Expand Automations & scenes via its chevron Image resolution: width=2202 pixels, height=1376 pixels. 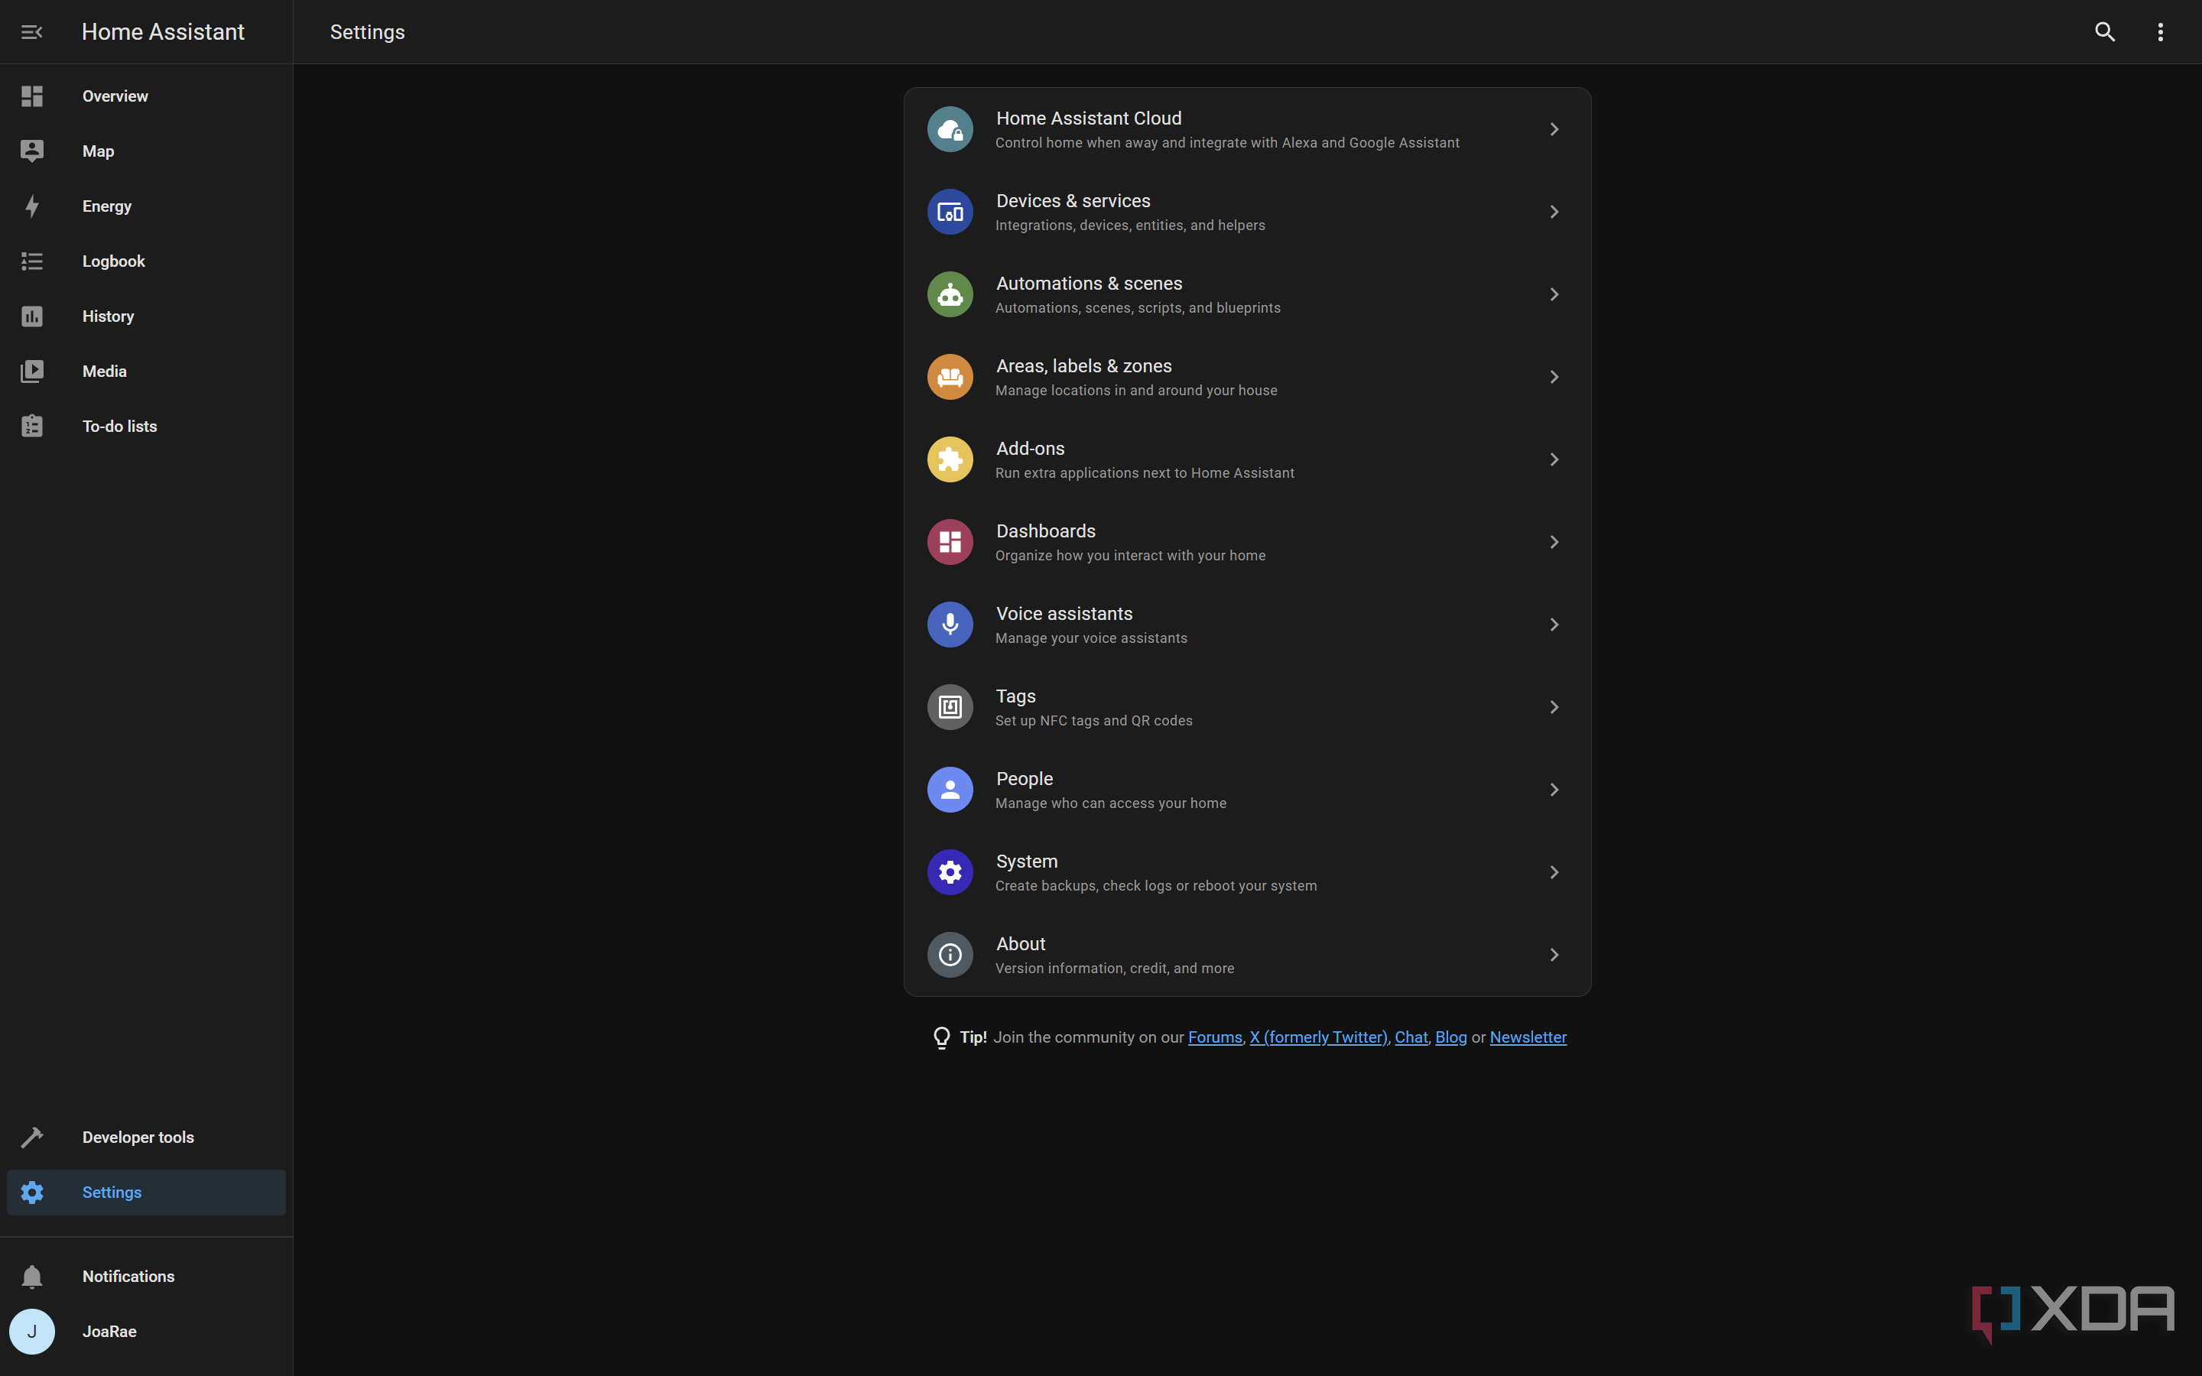(x=1554, y=295)
